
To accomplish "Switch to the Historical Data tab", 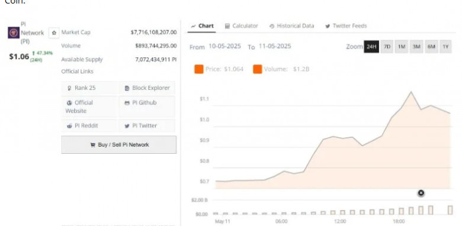I will [291, 26].
